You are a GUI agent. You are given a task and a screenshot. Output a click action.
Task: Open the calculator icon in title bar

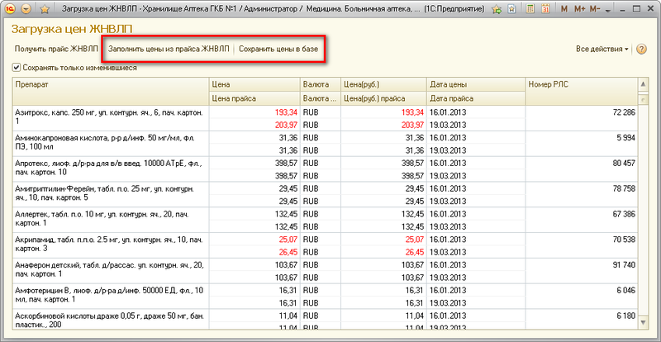coord(531,8)
